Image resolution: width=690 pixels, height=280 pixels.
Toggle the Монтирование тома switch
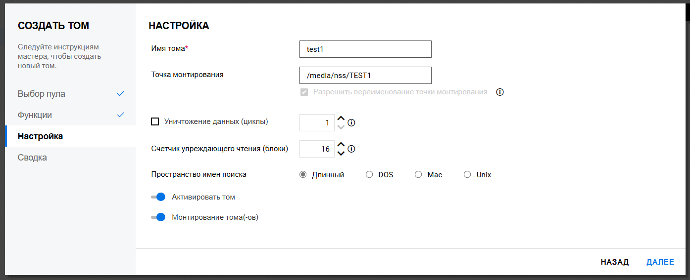pos(158,217)
